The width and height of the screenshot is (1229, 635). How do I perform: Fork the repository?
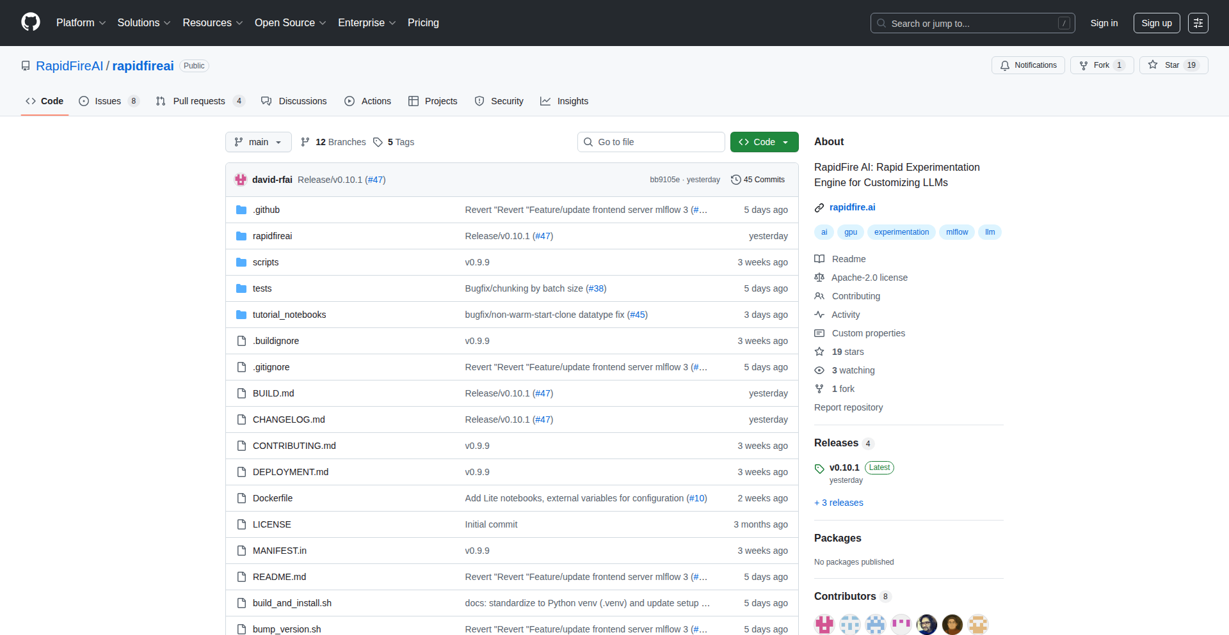pos(1102,65)
